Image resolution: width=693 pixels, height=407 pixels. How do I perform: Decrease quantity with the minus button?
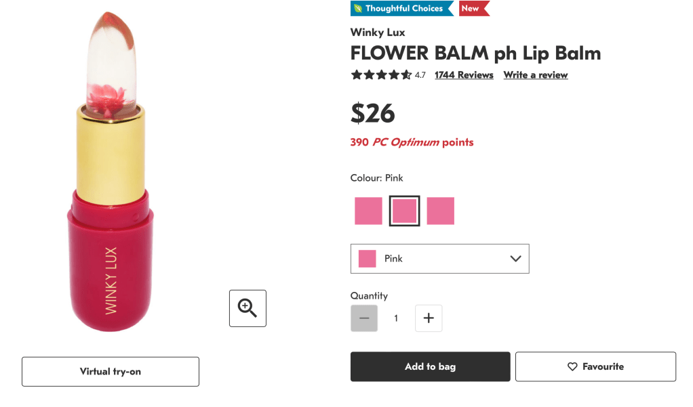(x=364, y=318)
